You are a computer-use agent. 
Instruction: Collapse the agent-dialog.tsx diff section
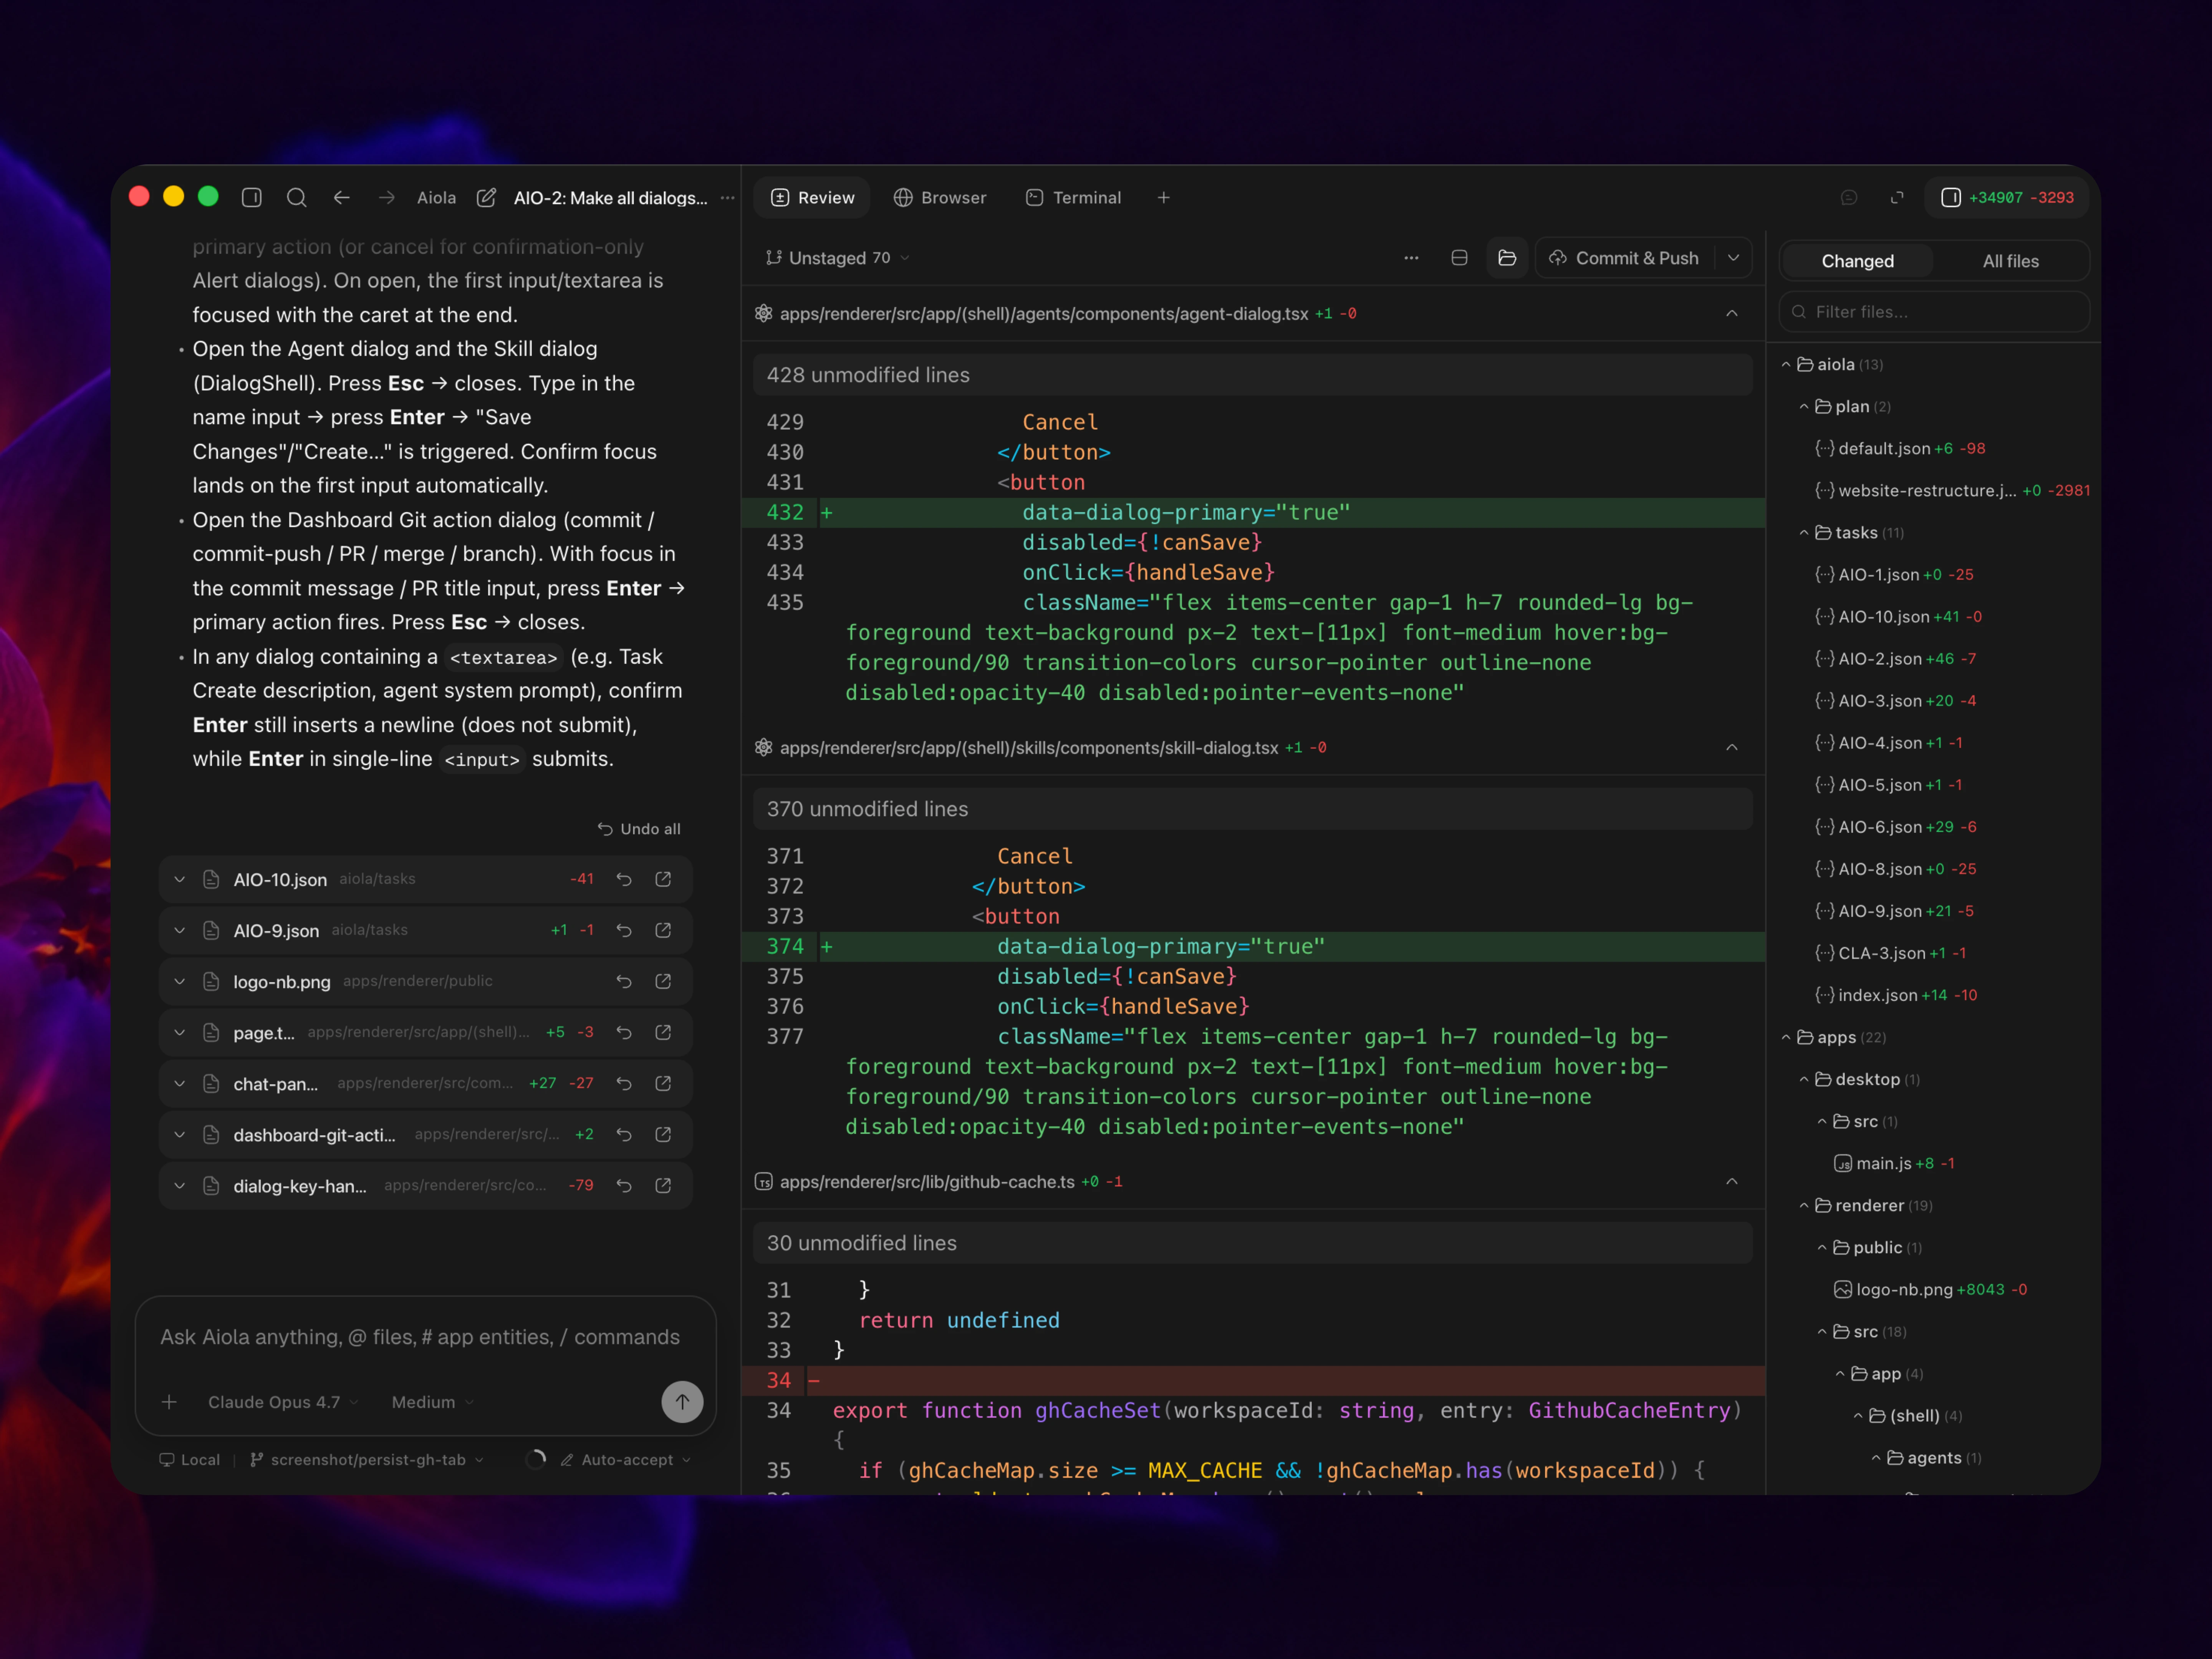click(x=1732, y=314)
